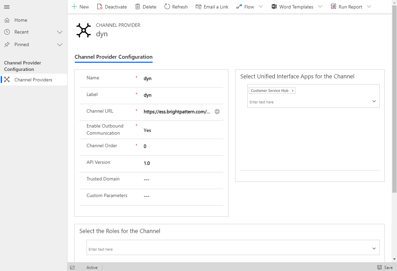Click the Home house icon
Screen dimensions: 397x271
coord(7,20)
